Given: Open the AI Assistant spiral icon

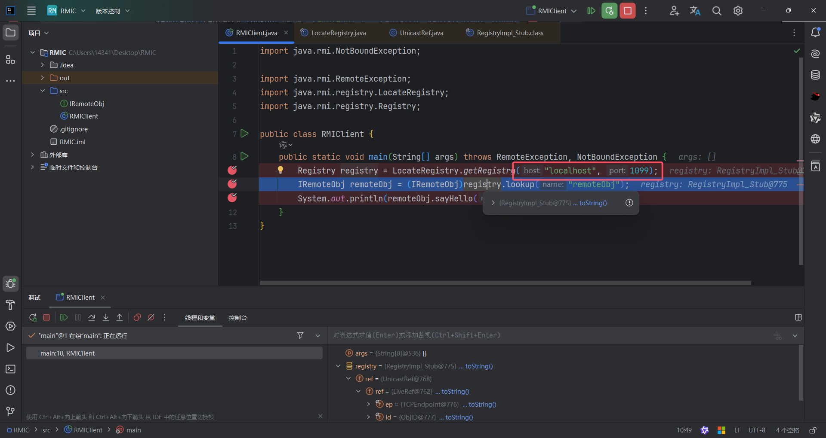Looking at the screenshot, I should coord(815,54).
